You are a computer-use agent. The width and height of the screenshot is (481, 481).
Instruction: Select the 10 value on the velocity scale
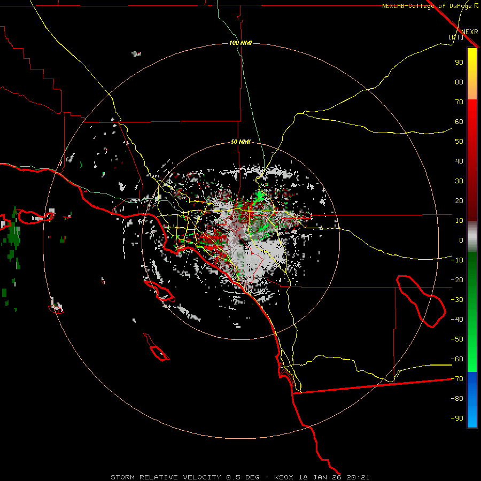(x=459, y=221)
